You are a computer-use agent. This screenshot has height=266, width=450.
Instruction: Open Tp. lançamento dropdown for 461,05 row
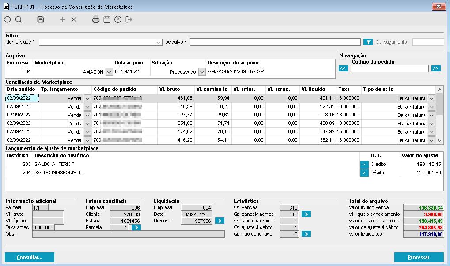[87, 98]
